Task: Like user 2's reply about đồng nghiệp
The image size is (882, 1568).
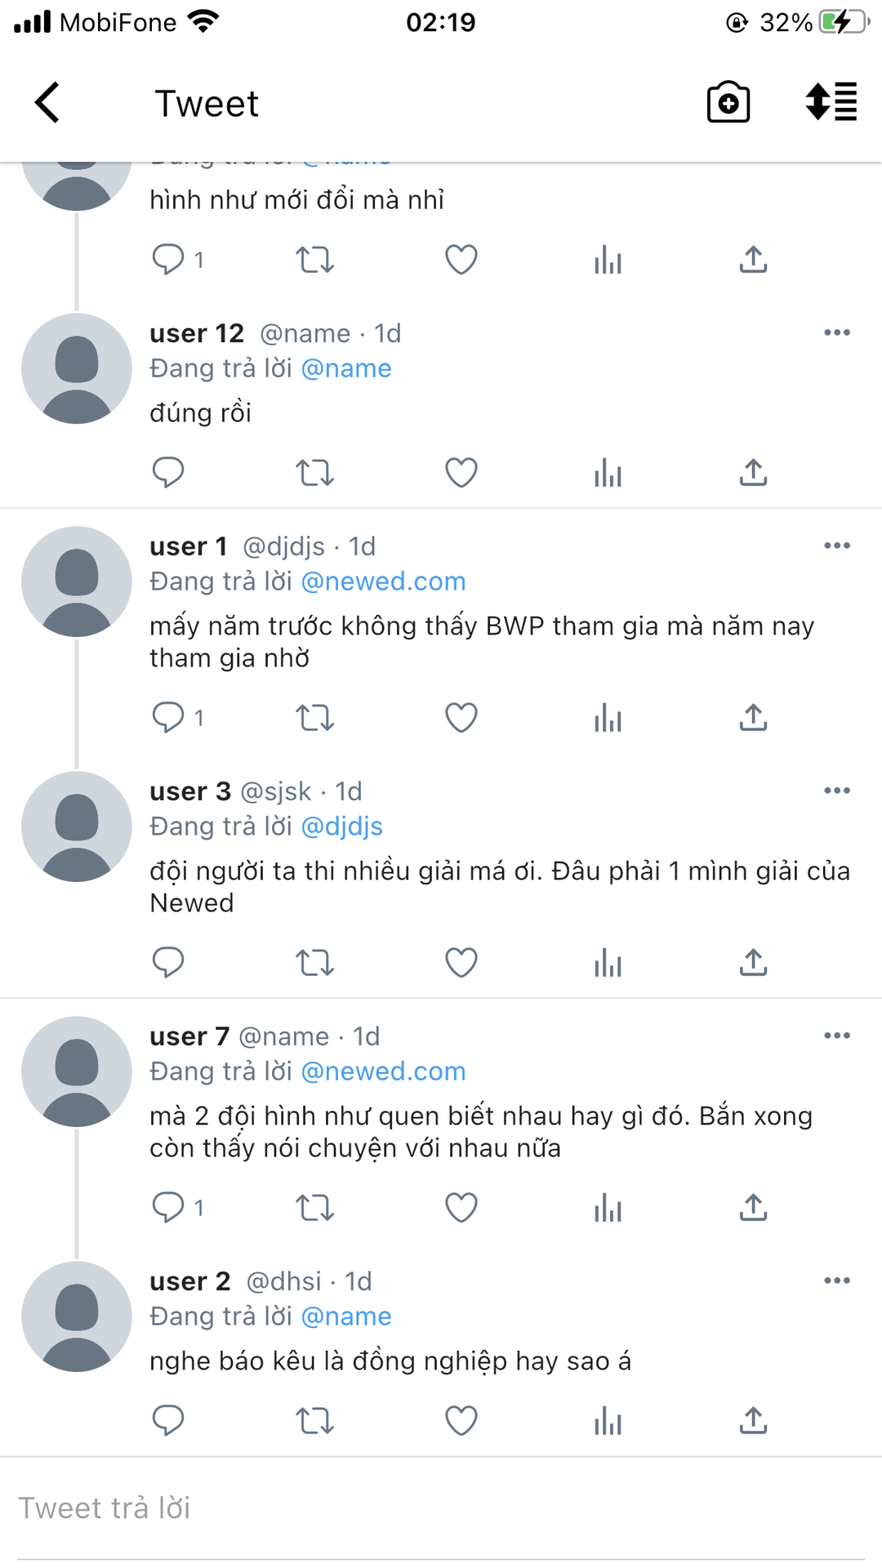Action: pos(461,1420)
